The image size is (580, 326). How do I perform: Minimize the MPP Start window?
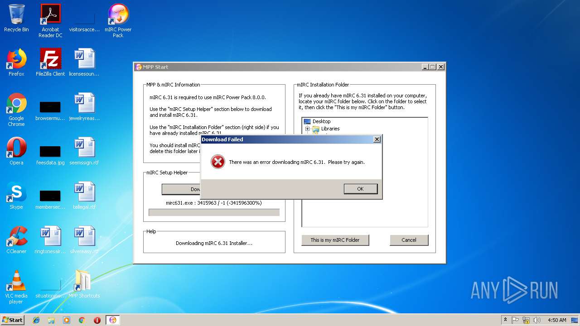pyautogui.click(x=425, y=67)
